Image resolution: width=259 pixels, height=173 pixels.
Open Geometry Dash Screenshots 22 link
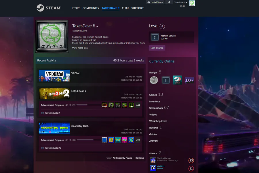pyautogui.click(x=53, y=148)
